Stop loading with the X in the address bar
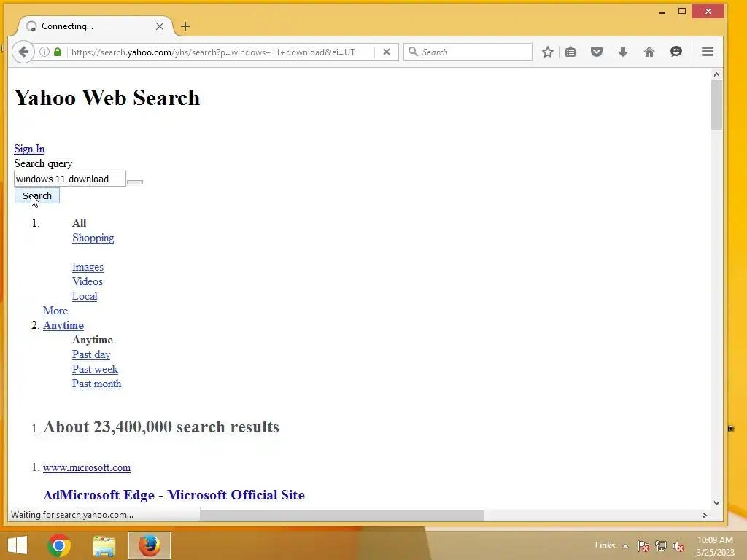 point(387,52)
